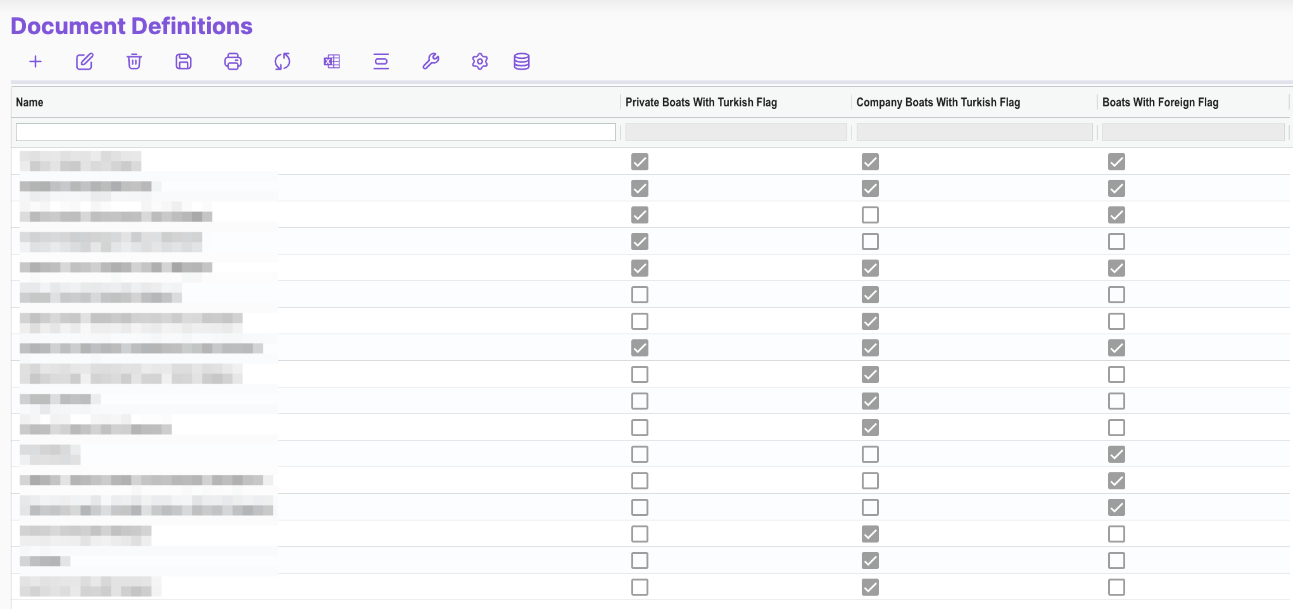
Task: Click the Delete trash can icon
Action: 134,61
